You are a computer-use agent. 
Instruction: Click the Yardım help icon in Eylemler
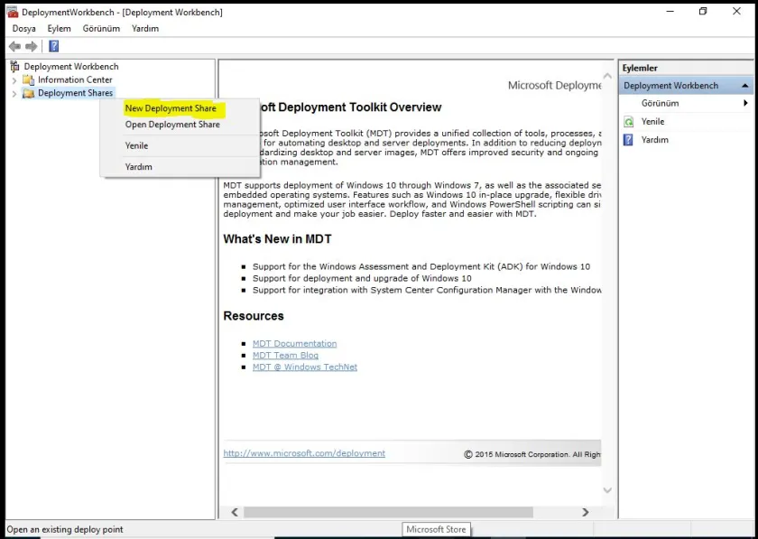629,140
